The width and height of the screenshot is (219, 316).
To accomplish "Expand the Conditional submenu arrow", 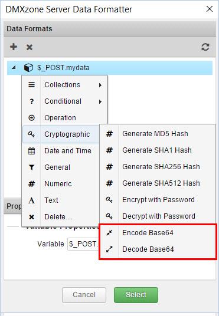I will coord(100,101).
